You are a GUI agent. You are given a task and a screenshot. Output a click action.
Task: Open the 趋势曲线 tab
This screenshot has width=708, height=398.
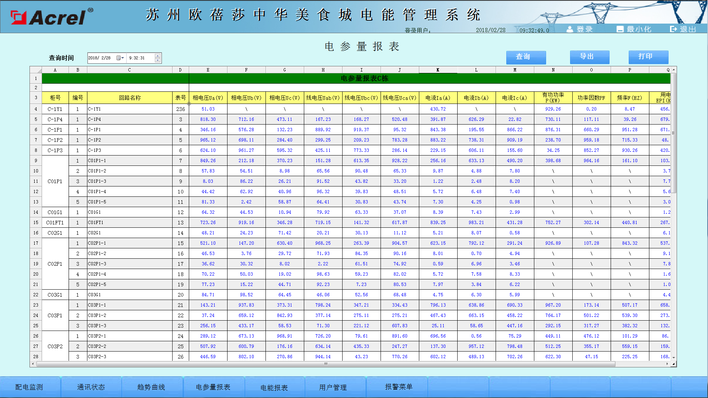[x=151, y=387]
